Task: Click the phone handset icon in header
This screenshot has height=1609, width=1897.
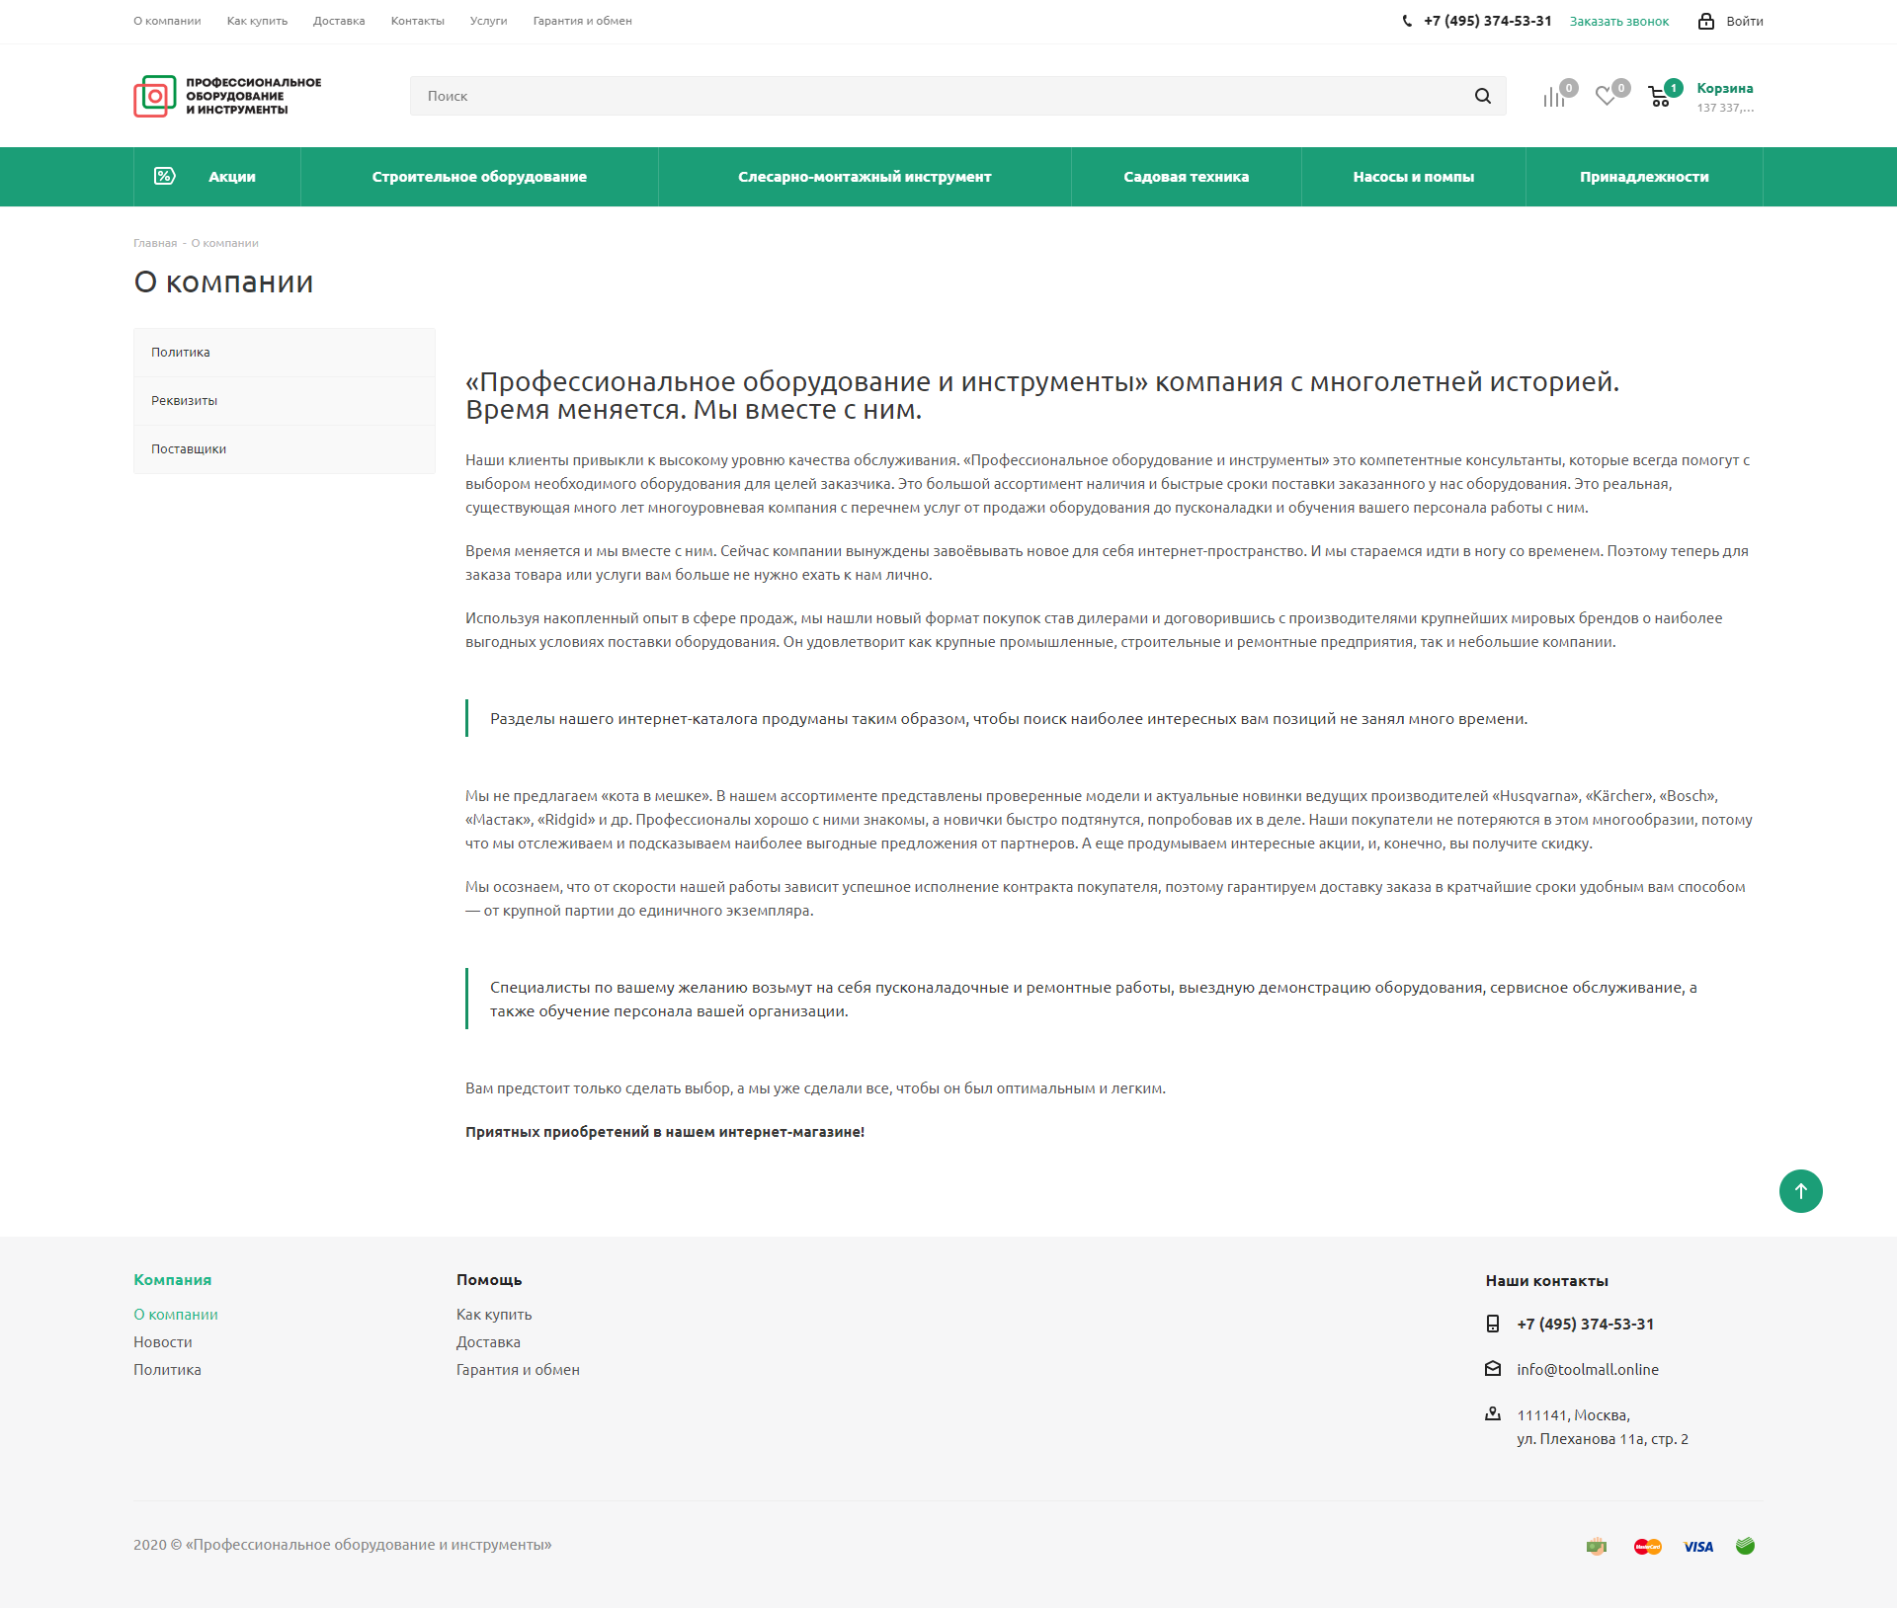Action: (1407, 21)
